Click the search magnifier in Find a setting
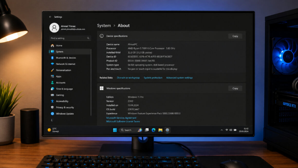The width and height of the screenshot is (298, 168). pos(88,38)
